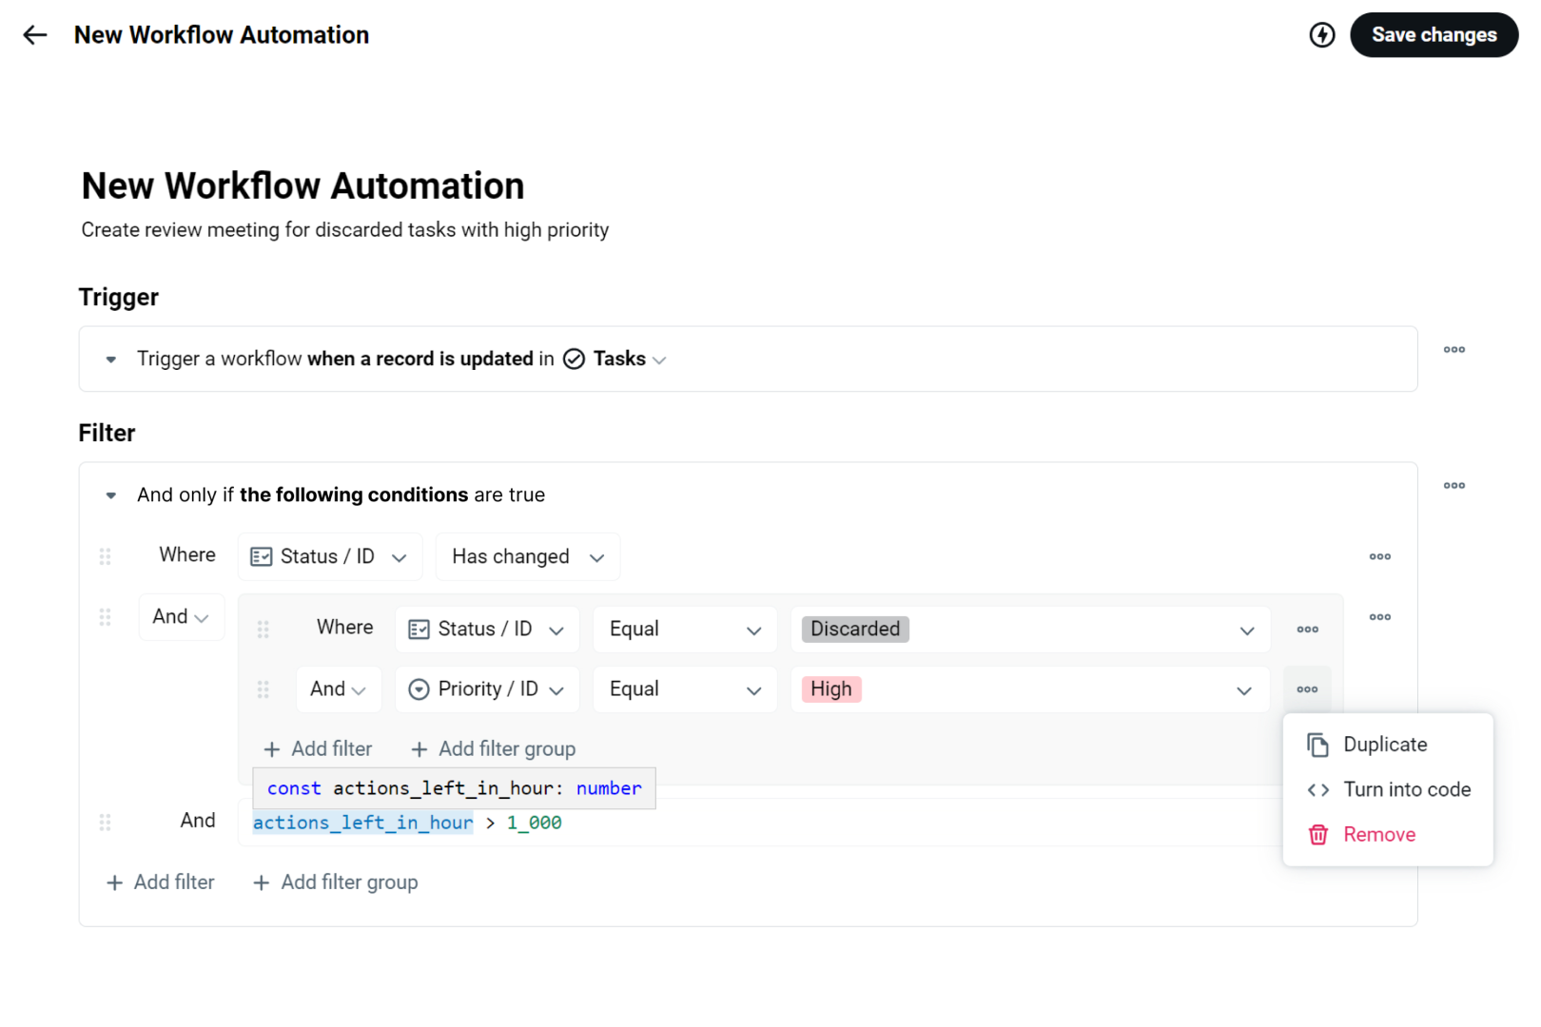Screen dimensions: 1541x1027
Task: Click Add filter at the bottom of the Filter
Action: point(160,882)
